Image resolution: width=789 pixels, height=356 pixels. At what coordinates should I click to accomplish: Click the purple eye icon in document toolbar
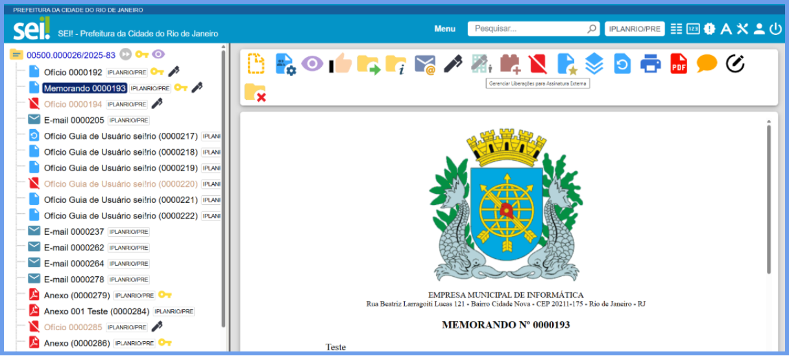click(x=312, y=64)
